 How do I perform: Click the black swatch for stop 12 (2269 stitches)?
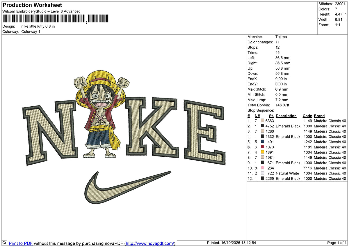coord(263,179)
